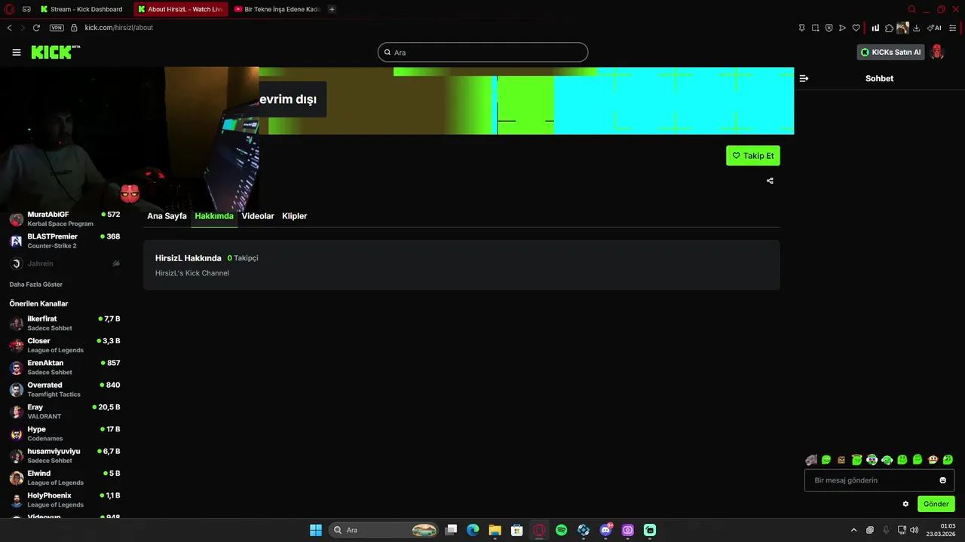Open Overrated Teamfight Tactics channel
Image resolution: width=965 pixels, height=542 pixels.
(65, 389)
